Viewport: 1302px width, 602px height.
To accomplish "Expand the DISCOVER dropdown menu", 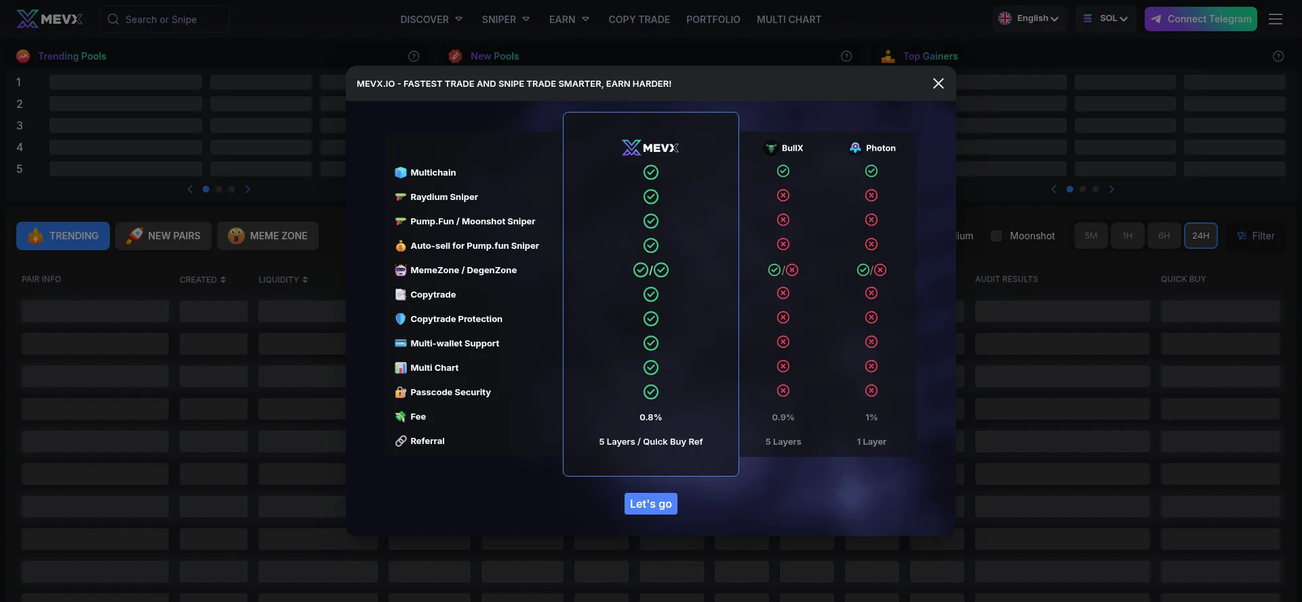I will (431, 20).
